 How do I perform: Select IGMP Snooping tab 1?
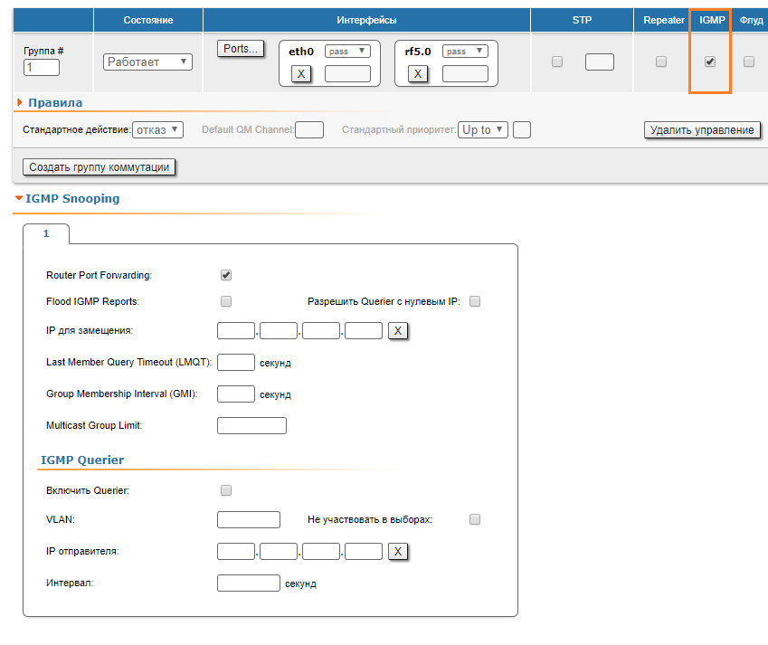click(x=46, y=233)
